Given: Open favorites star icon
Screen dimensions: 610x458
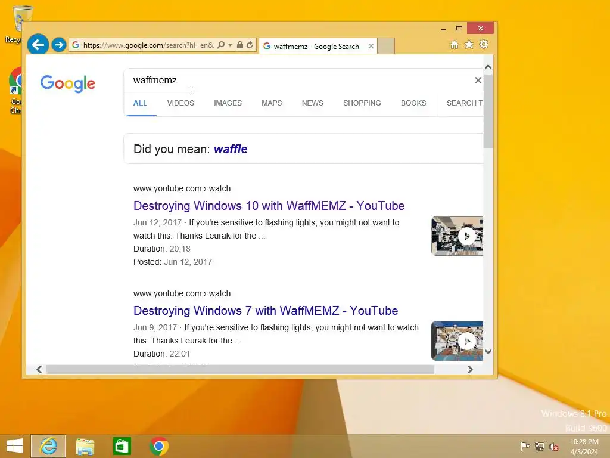Looking at the screenshot, I should click(x=469, y=44).
